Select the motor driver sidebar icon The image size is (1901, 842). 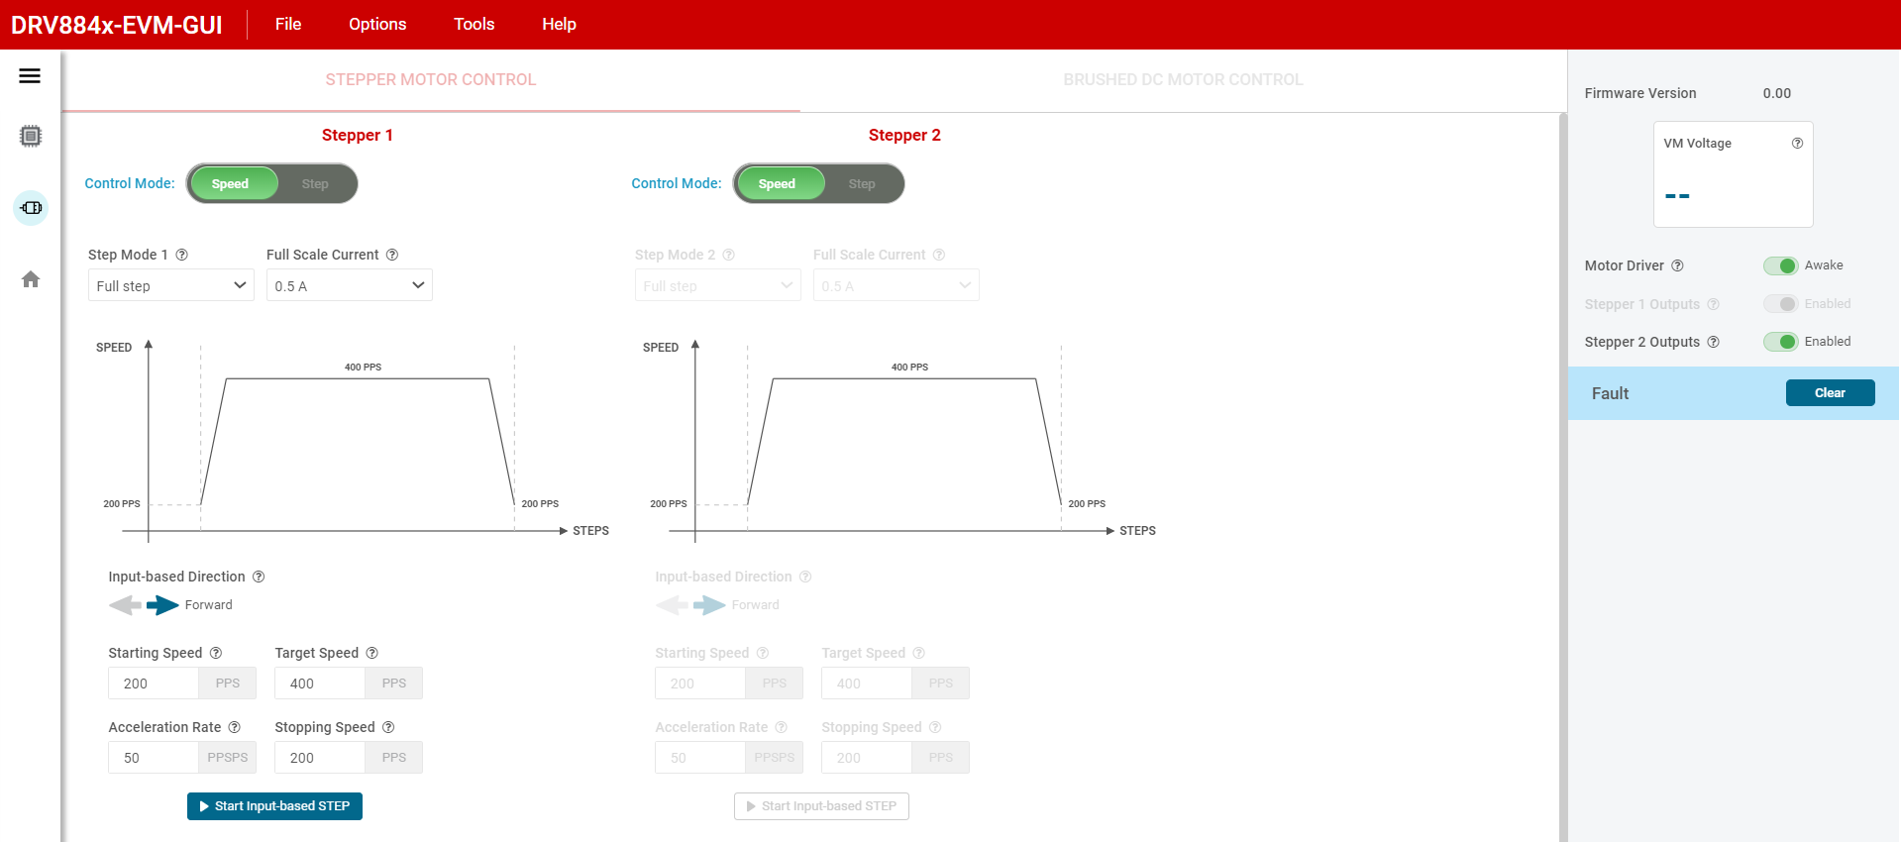pyautogui.click(x=31, y=208)
